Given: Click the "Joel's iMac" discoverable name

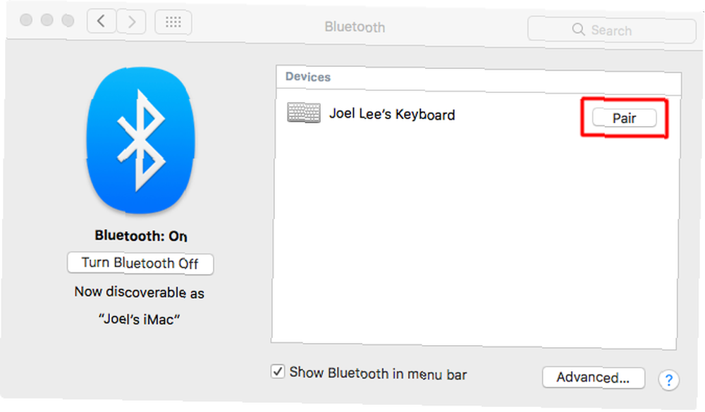Looking at the screenshot, I should (x=140, y=320).
